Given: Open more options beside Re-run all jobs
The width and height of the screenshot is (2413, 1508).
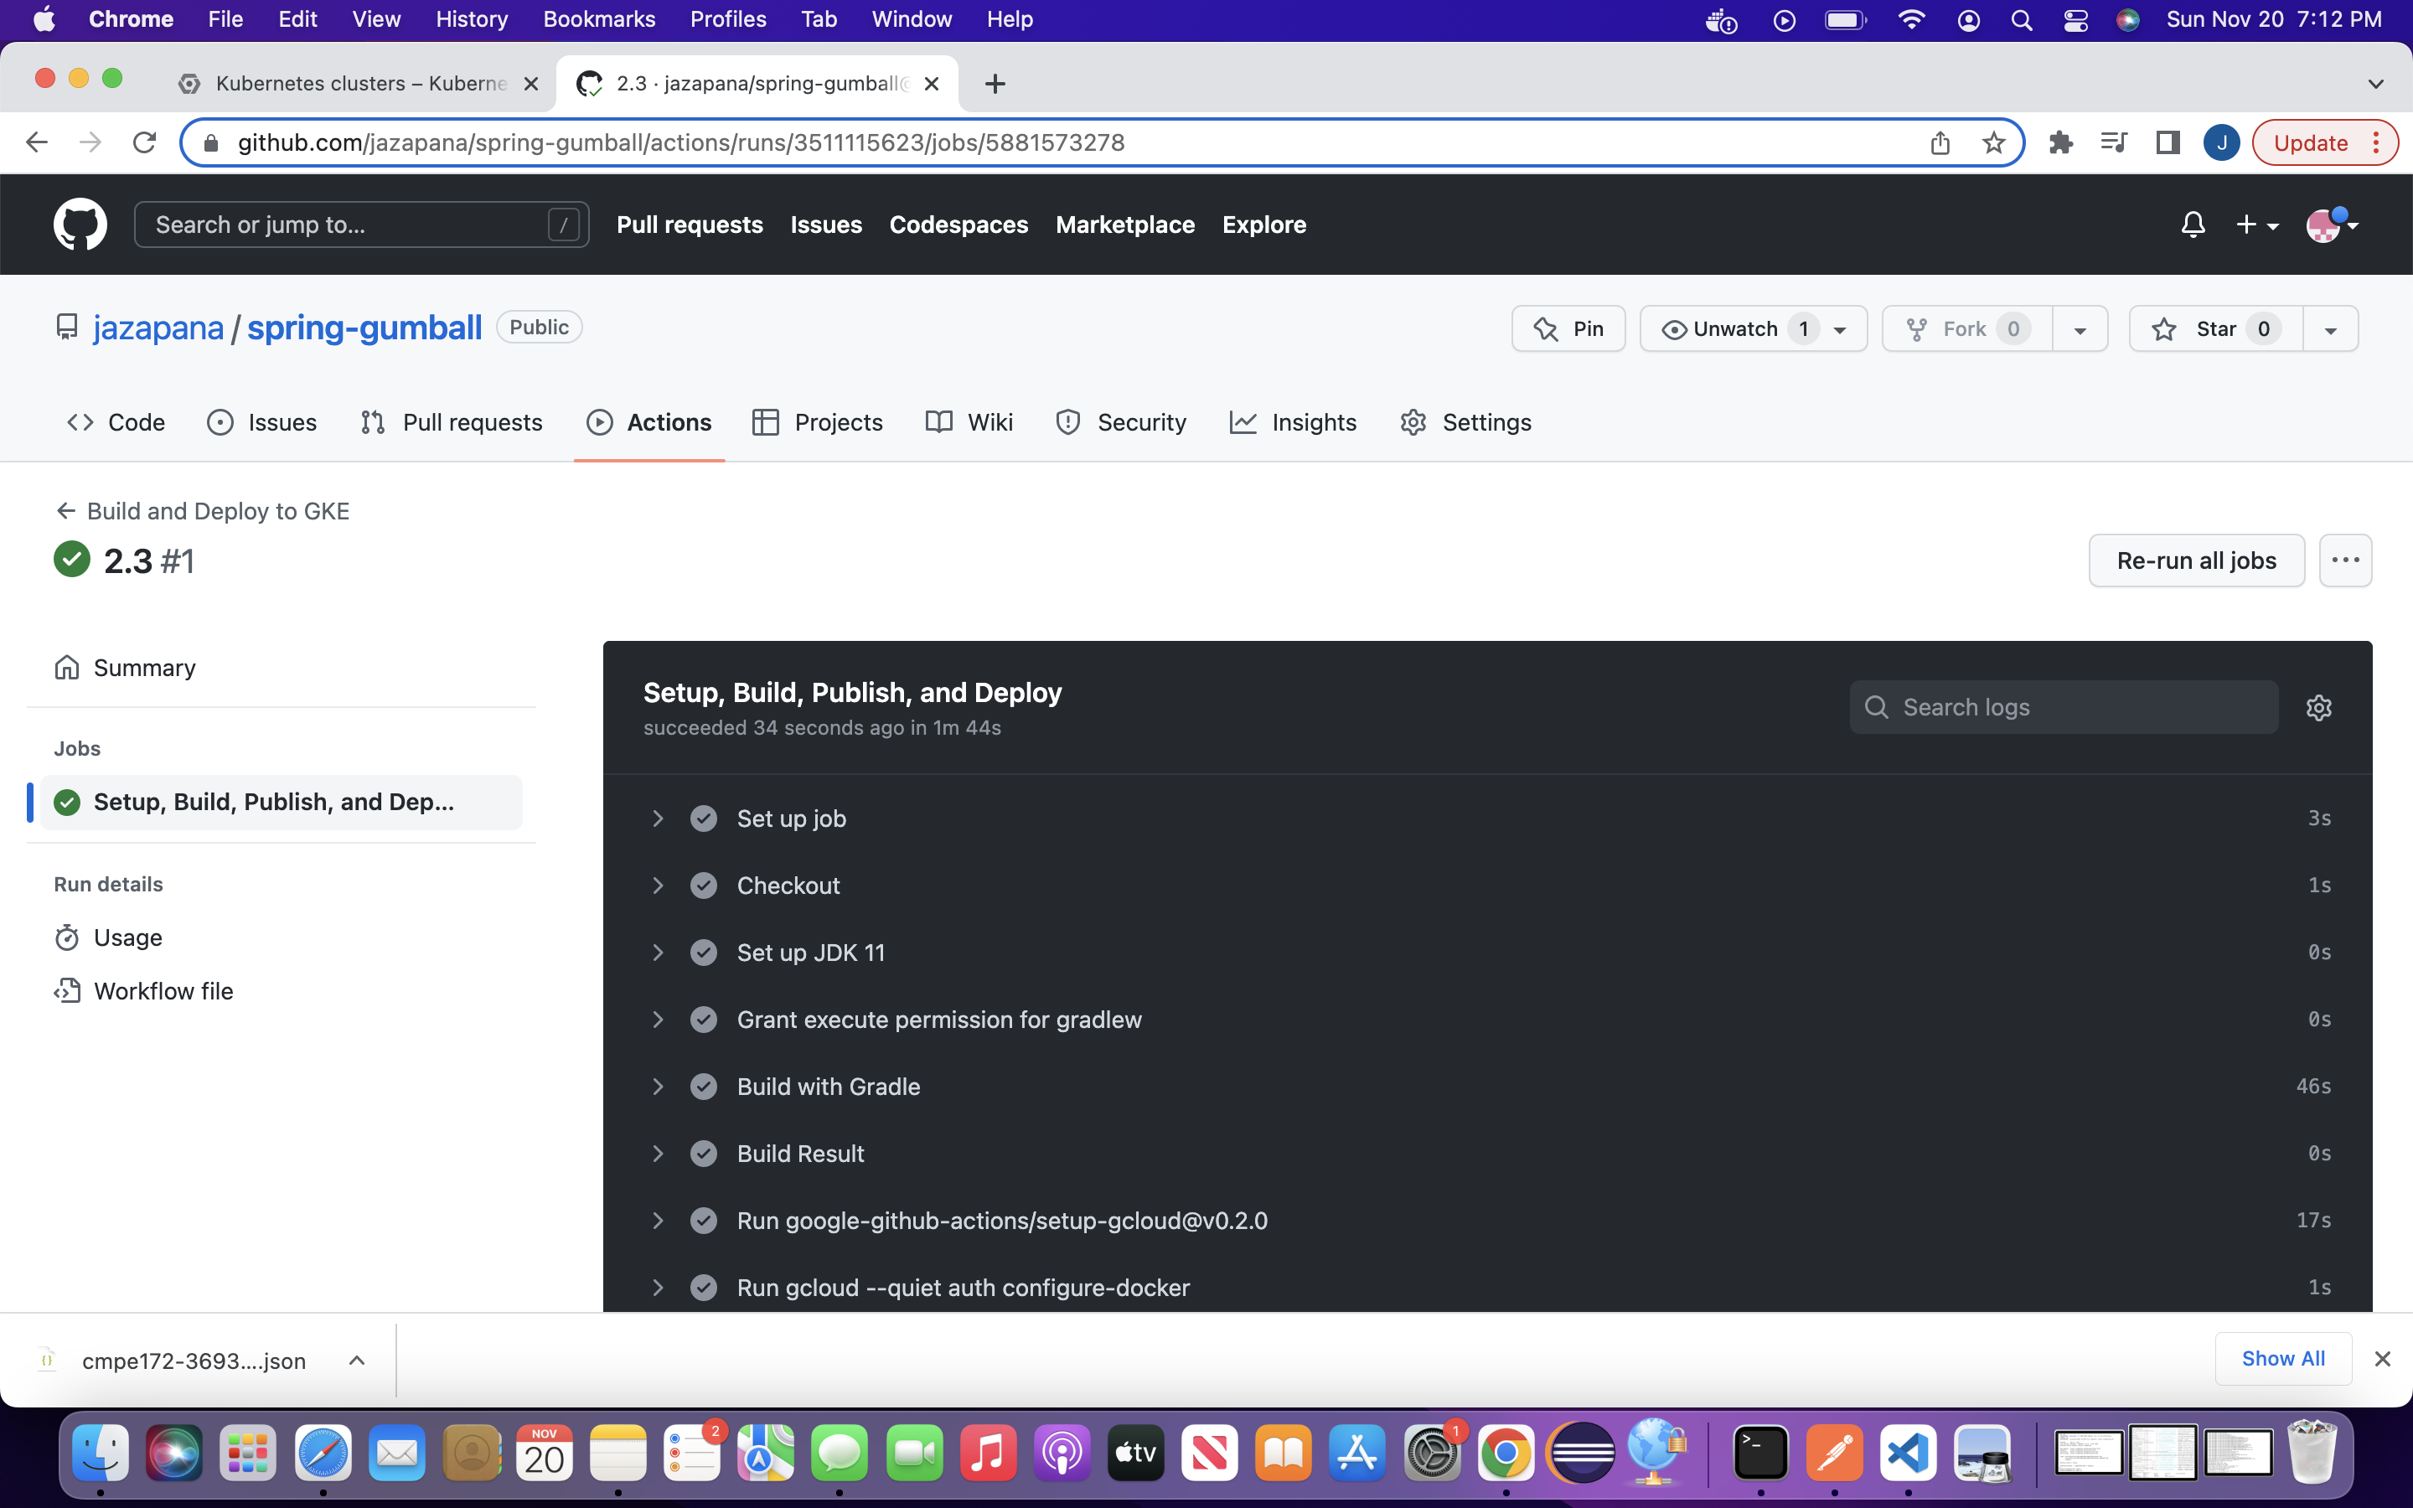Looking at the screenshot, I should [2345, 560].
